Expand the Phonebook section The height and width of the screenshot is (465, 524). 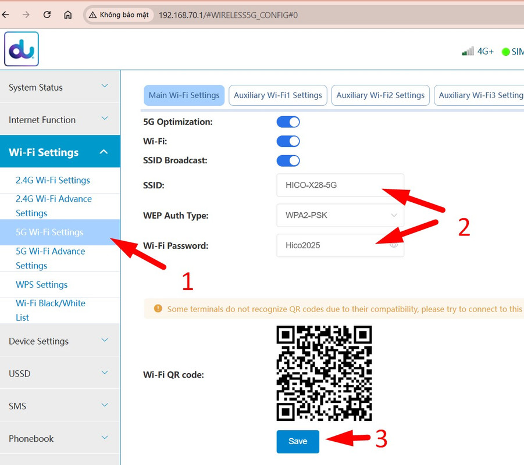tap(60, 438)
